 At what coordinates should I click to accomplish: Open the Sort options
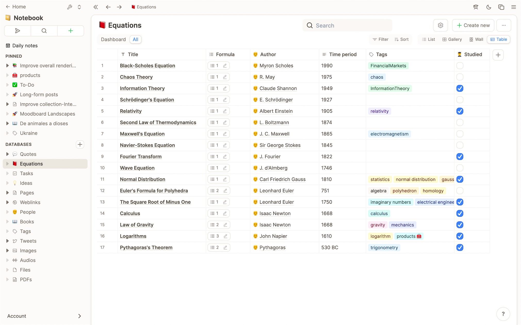(402, 39)
